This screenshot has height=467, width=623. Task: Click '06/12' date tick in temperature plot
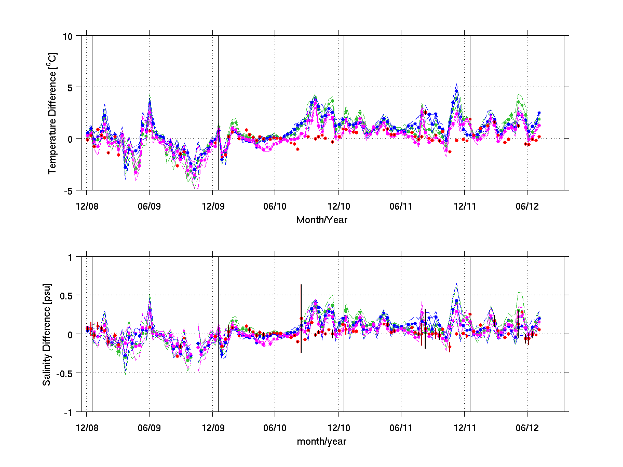527,206
